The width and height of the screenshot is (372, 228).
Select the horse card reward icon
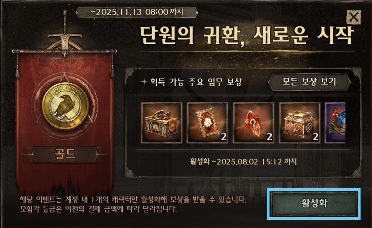(x=207, y=122)
